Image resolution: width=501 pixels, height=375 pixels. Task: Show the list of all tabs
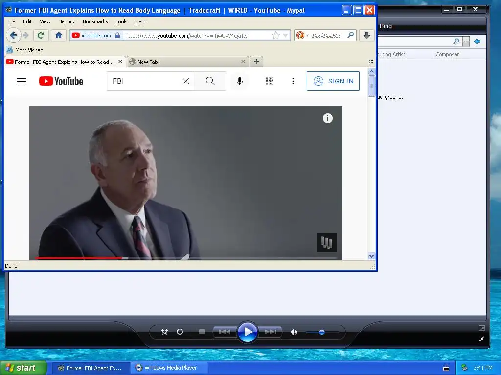371,62
